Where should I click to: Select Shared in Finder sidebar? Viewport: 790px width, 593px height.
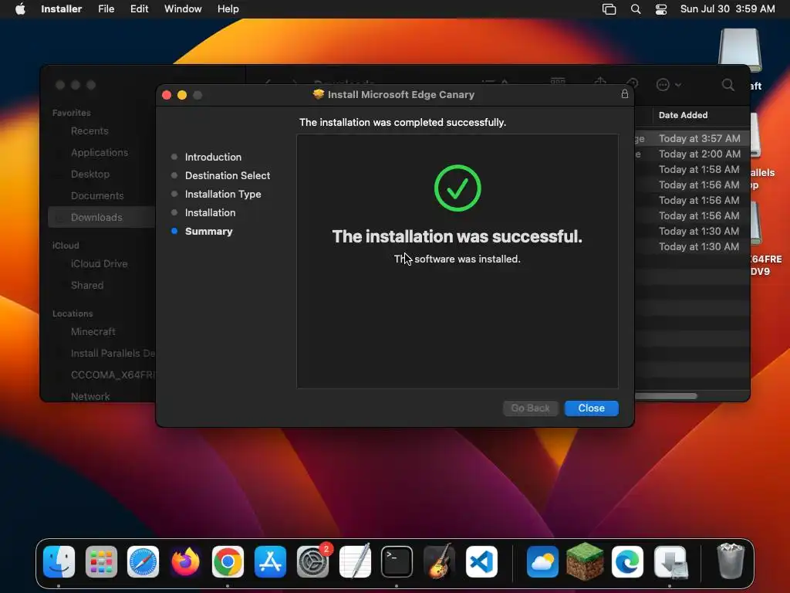[x=86, y=286]
